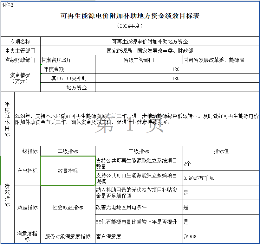Select the 2个 indicator value cell

(221, 164)
